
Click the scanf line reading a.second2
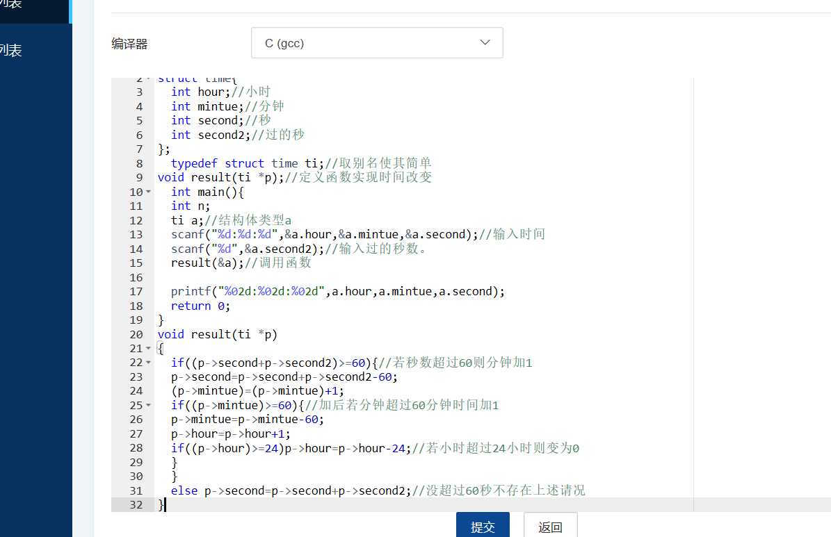coord(300,249)
